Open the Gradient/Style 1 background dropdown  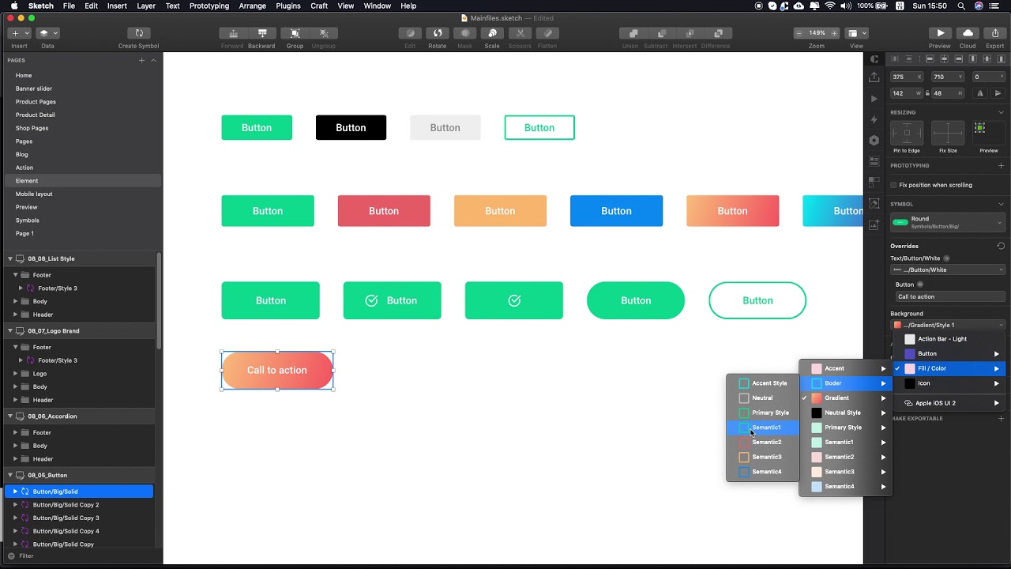click(948, 325)
